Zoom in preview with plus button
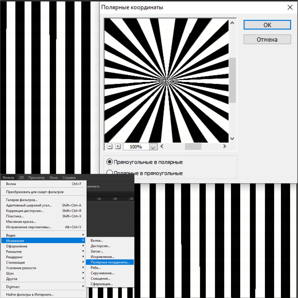The height and width of the screenshot is (298, 298). point(118,147)
